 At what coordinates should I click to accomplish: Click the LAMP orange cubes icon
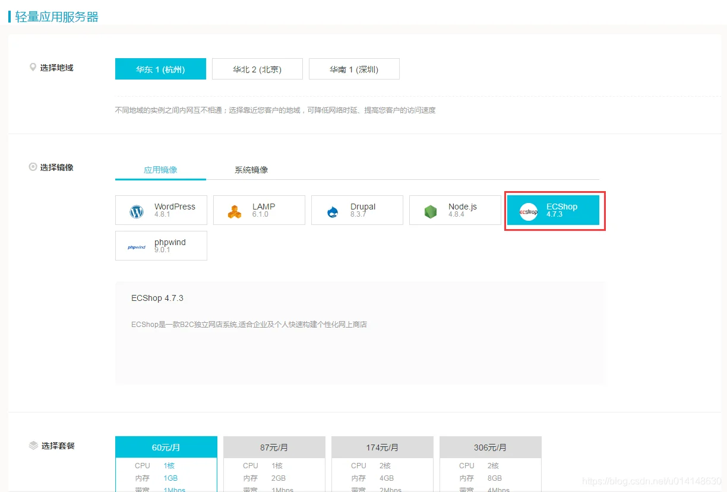pos(235,211)
